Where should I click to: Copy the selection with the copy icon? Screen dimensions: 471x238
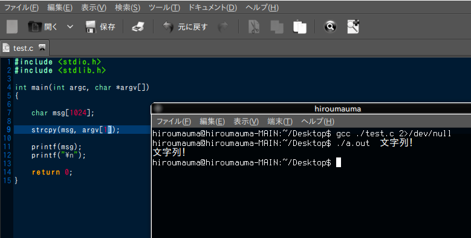[x=277, y=27]
